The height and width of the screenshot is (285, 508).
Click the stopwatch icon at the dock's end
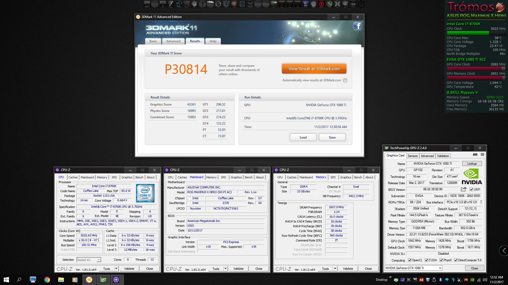(x=361, y=4)
